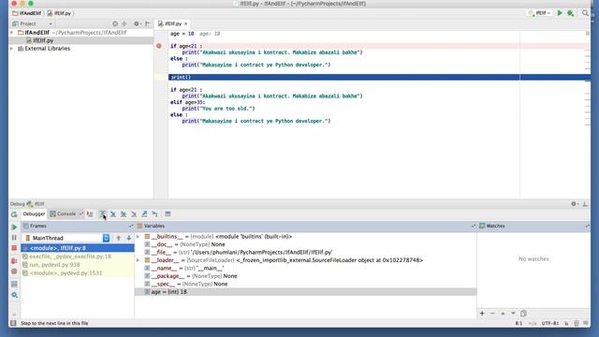Open the Project view selector dropdown
599x337 pixels.
(32, 23)
